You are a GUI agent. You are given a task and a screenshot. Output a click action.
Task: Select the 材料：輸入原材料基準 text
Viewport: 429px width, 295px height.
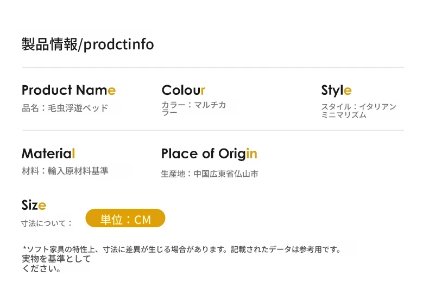(x=65, y=171)
